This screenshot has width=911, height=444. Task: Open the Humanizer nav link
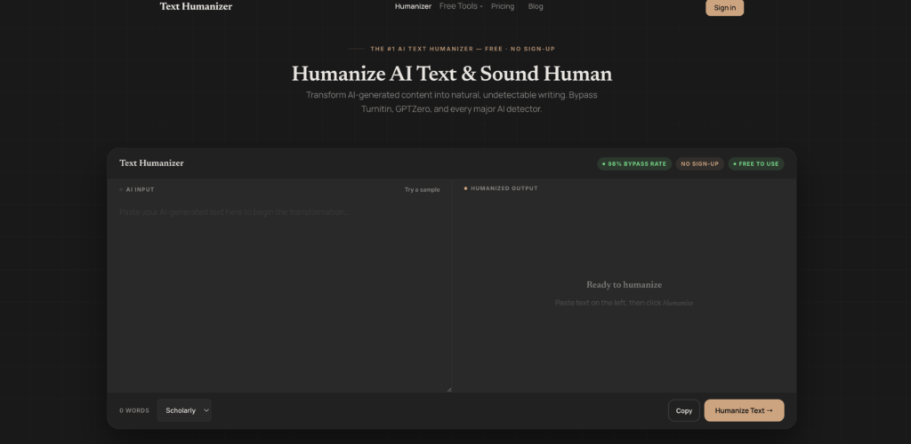413,6
